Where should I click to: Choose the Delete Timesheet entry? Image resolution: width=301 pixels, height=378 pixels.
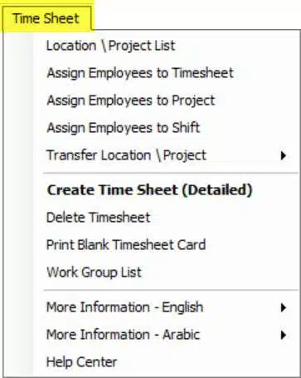click(98, 218)
